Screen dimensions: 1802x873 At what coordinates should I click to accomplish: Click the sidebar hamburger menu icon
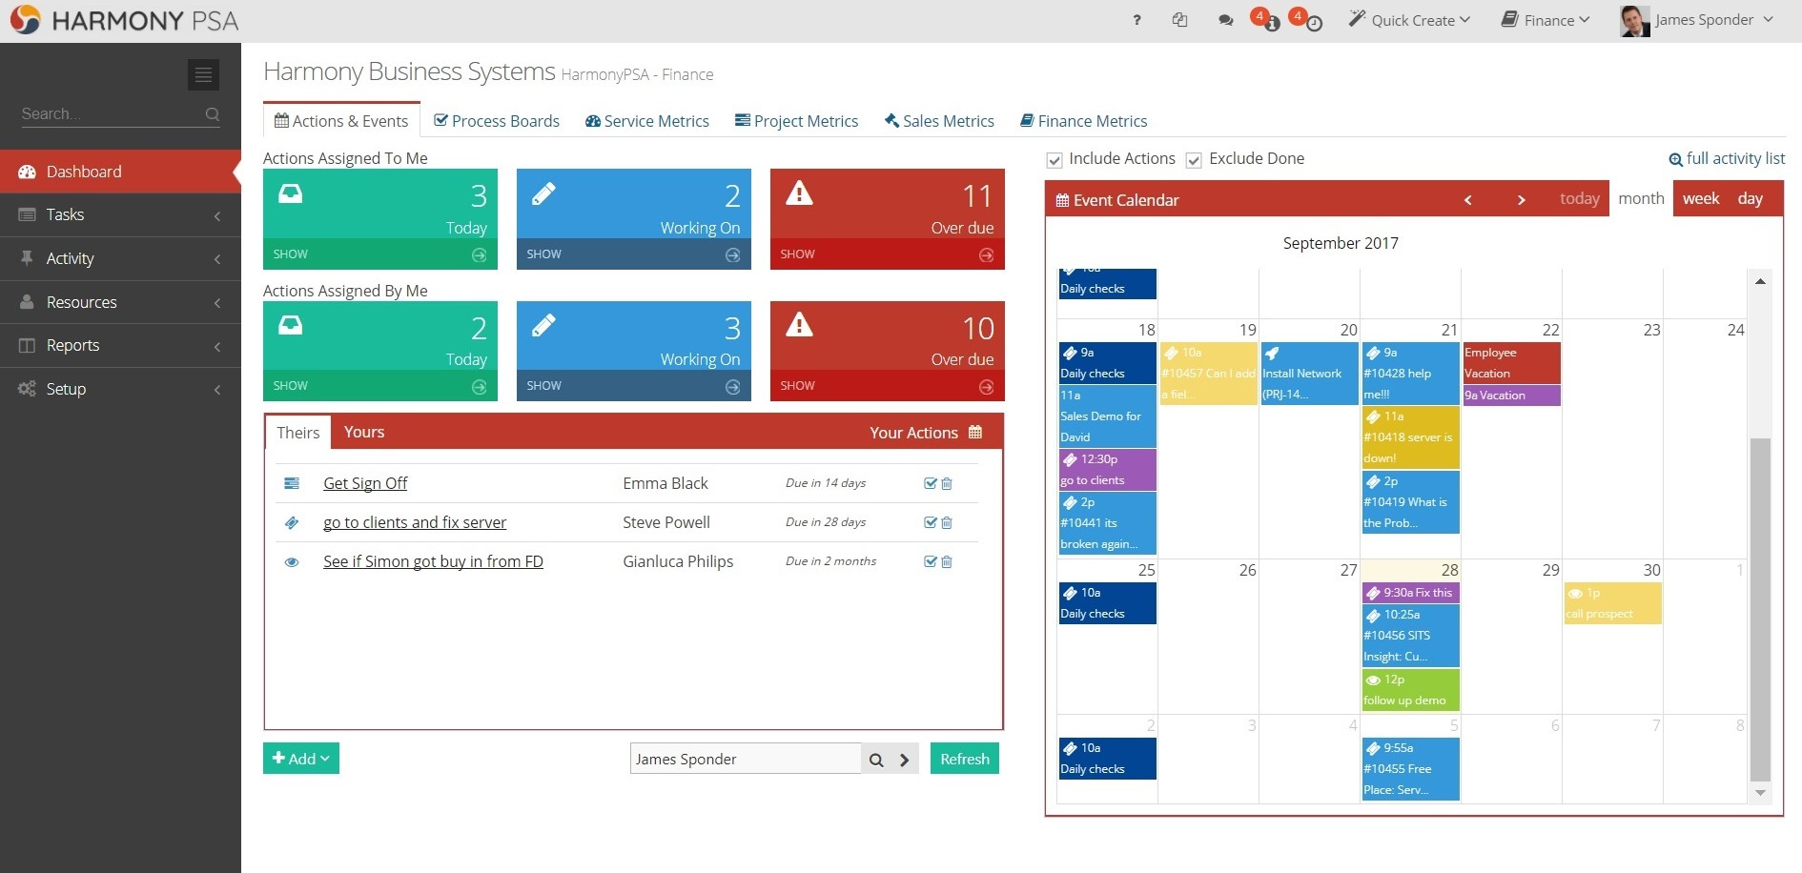203,74
